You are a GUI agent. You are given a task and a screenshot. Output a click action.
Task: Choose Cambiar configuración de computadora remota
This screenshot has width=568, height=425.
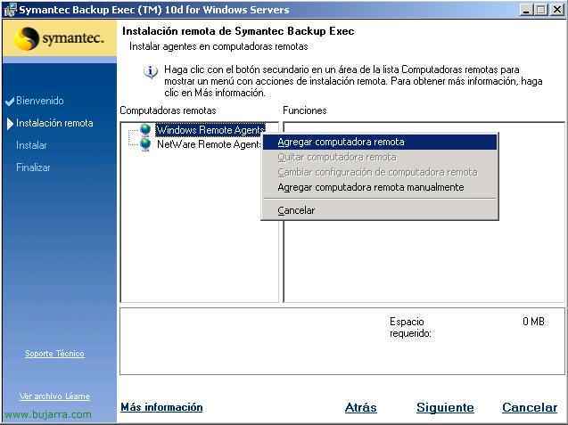(379, 172)
